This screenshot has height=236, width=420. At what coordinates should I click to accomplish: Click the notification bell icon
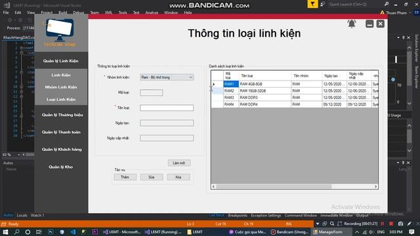click(x=352, y=24)
